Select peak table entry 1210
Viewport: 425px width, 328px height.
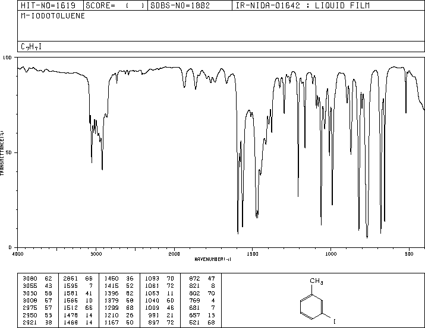coord(111,315)
